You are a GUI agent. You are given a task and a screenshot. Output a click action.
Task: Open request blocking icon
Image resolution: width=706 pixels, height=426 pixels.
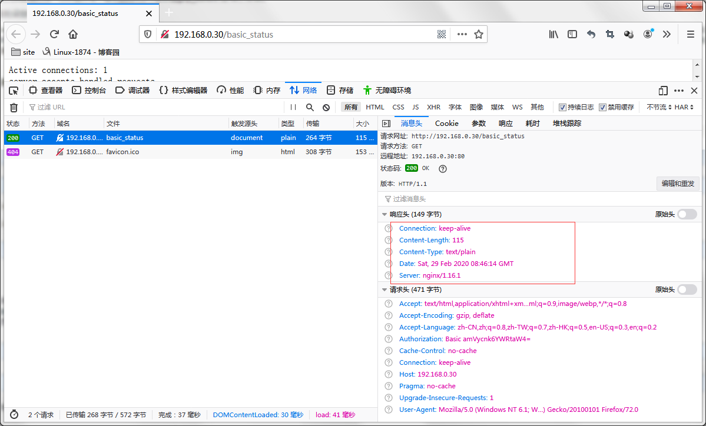[326, 107]
